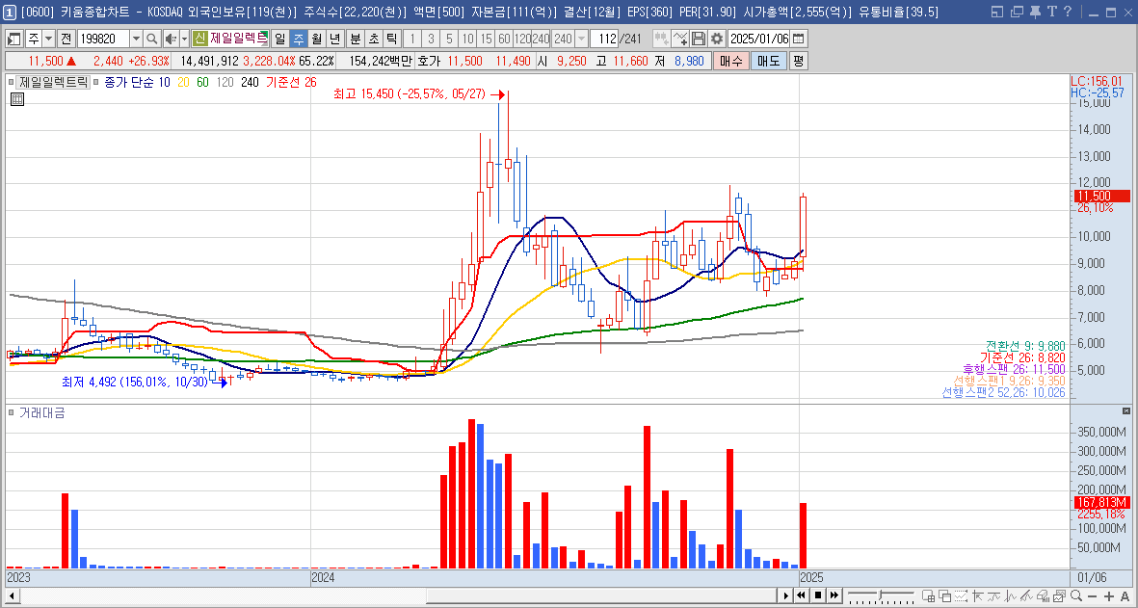Click the bottom window-with-grid icon
This screenshot has width=1138, height=608.
pos(928,595)
